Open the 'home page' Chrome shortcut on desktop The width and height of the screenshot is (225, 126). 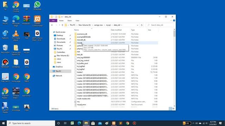pyautogui.click(x=16, y=78)
